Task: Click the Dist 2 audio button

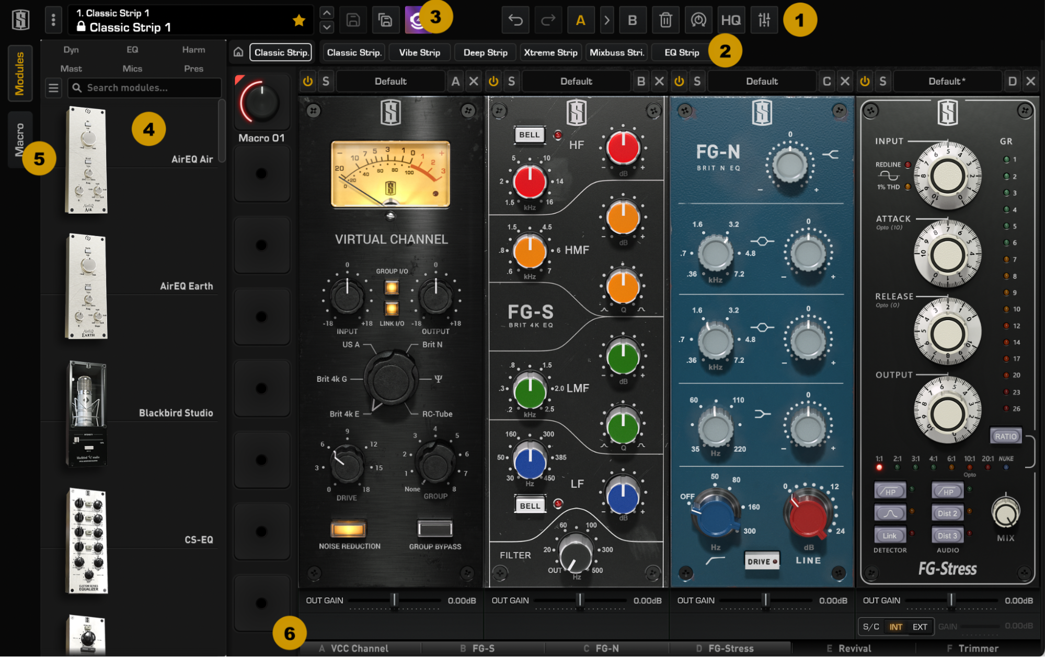Action: [x=947, y=513]
